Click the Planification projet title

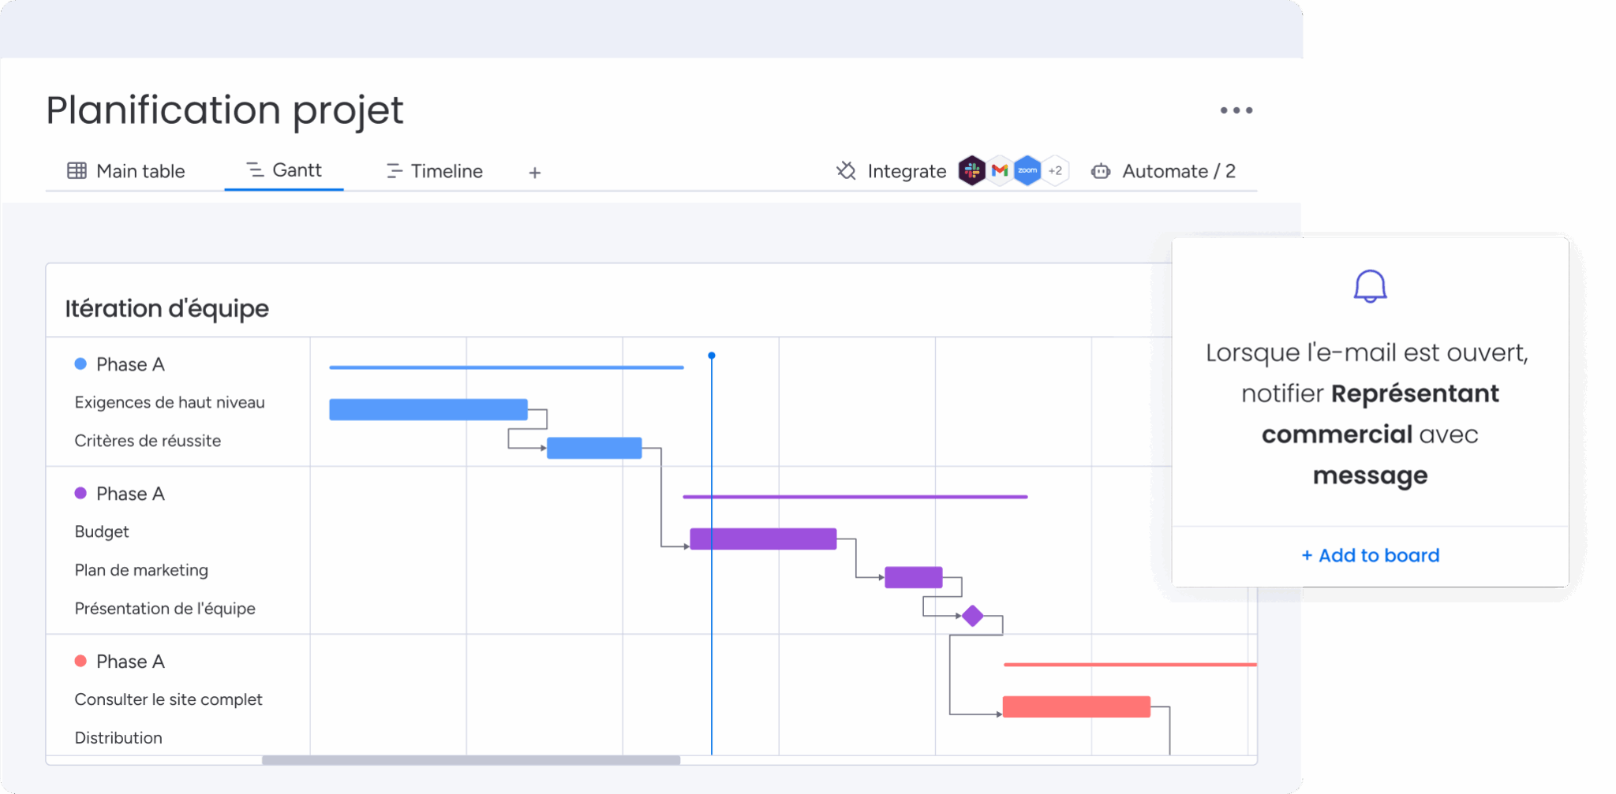225,110
